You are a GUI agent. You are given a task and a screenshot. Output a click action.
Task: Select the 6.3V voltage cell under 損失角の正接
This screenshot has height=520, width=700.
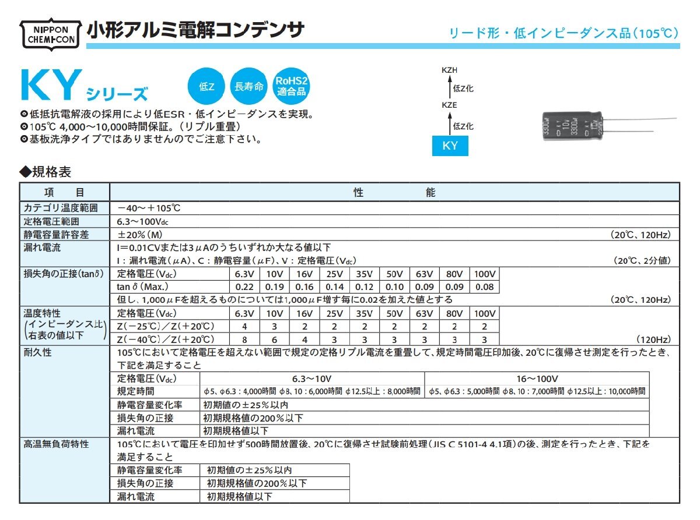pos(244,274)
